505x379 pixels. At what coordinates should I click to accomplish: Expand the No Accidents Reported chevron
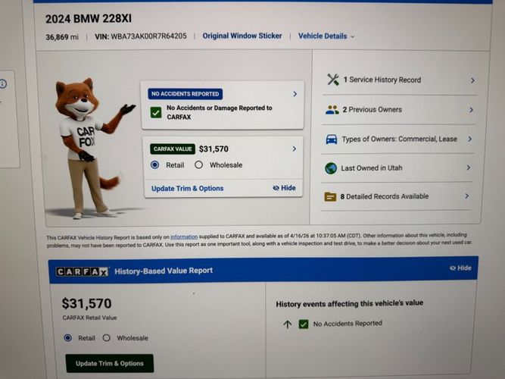click(x=295, y=94)
